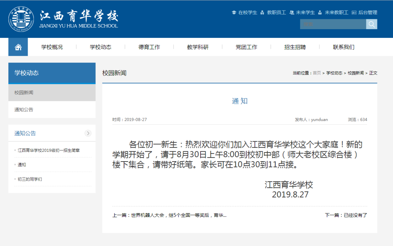Click the Jiangxi Yu Hua school logo emblem

[21, 19]
